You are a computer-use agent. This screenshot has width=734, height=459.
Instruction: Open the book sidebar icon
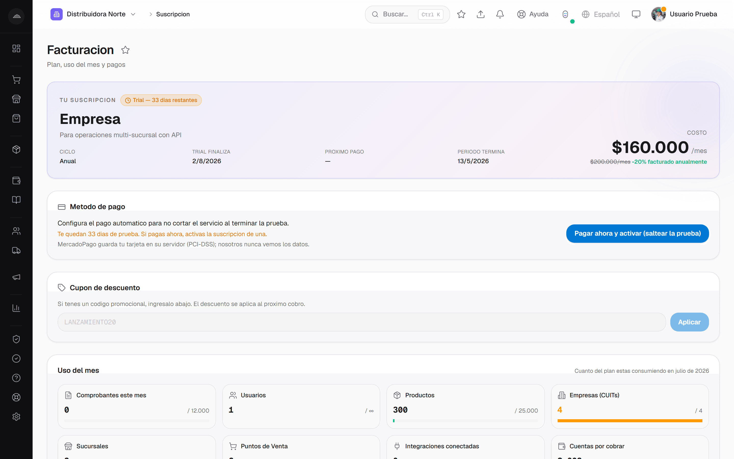[x=16, y=200]
